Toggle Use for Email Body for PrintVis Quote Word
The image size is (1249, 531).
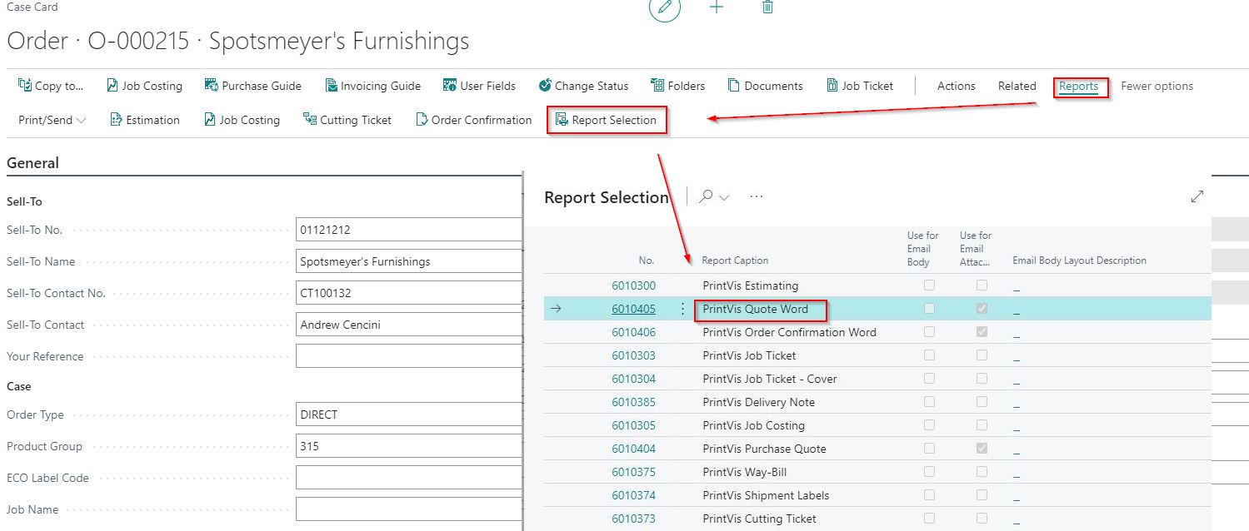click(x=929, y=308)
